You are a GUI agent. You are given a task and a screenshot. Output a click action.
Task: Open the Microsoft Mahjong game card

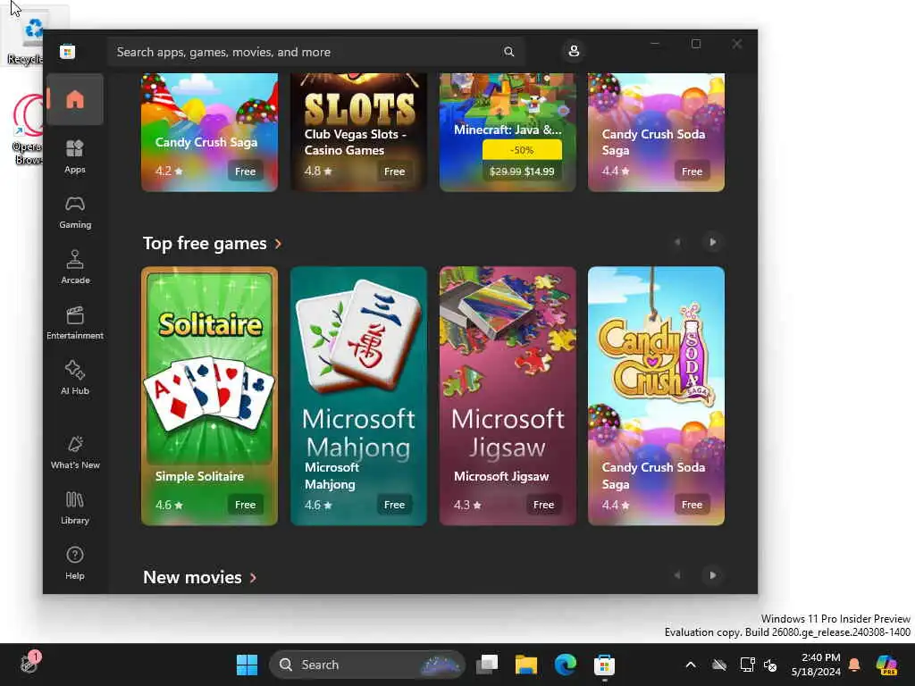click(x=358, y=396)
